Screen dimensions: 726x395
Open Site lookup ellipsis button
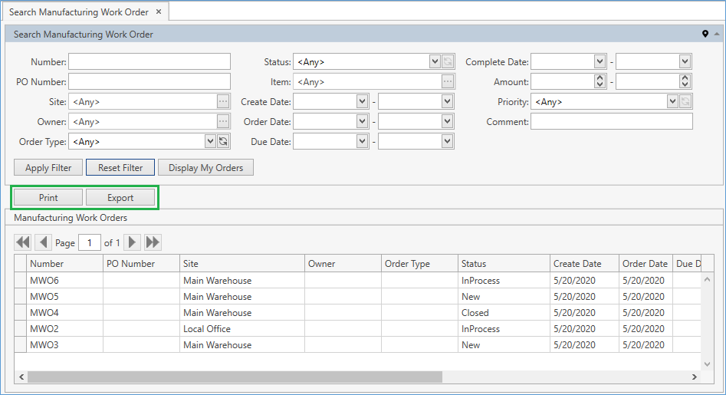[222, 101]
